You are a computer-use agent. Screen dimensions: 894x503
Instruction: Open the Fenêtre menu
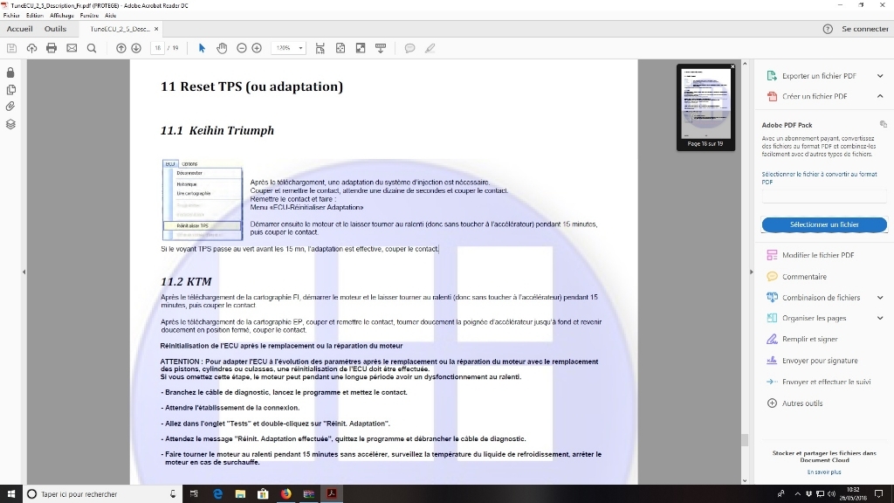[90, 16]
